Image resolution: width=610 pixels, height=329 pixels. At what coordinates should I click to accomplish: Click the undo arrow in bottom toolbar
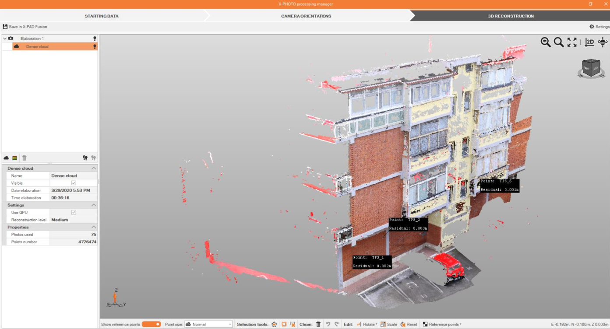point(328,324)
